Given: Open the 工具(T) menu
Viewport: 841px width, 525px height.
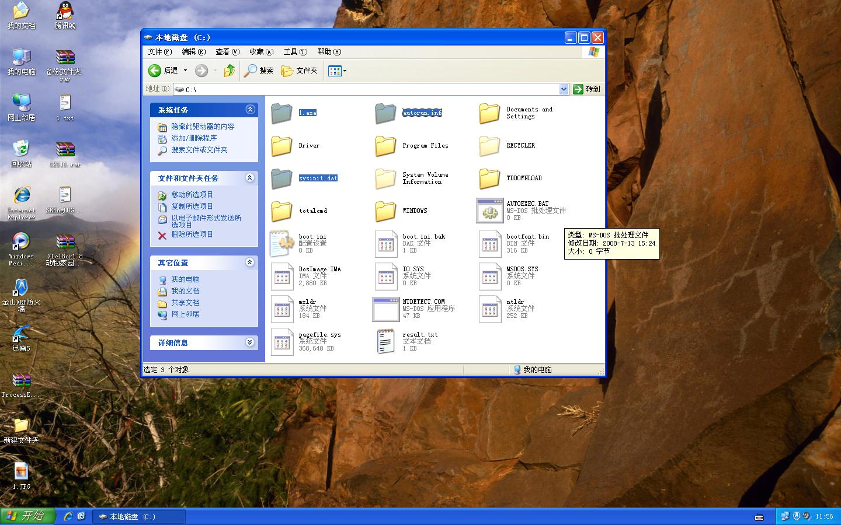Looking at the screenshot, I should pos(295,52).
